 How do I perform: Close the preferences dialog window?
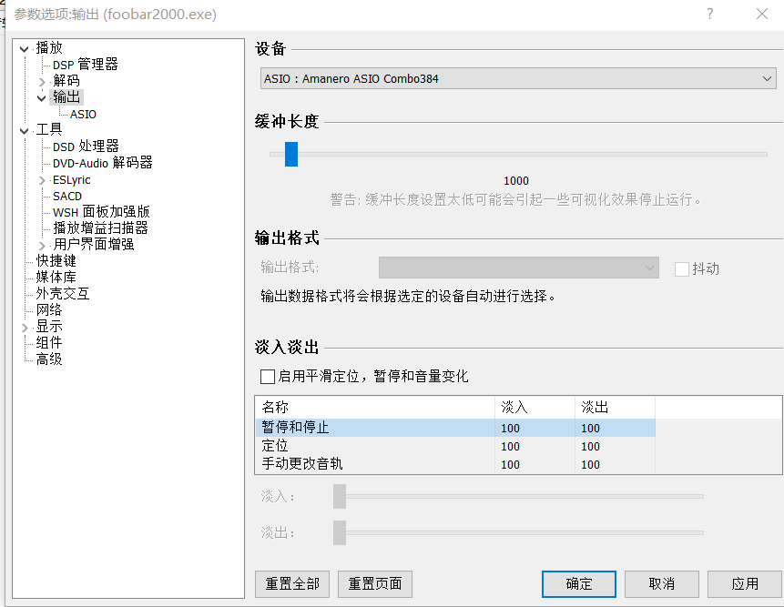point(762,14)
